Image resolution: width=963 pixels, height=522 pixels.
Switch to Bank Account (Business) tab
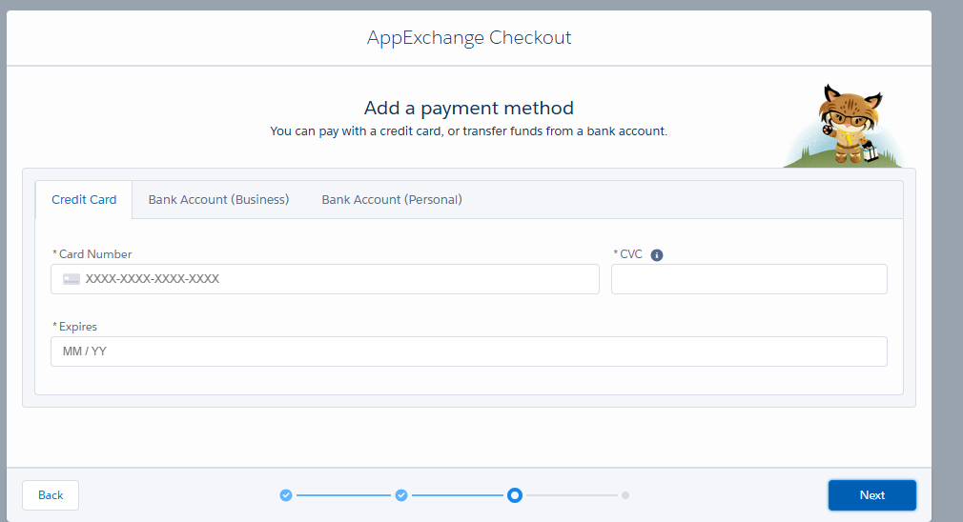point(218,200)
